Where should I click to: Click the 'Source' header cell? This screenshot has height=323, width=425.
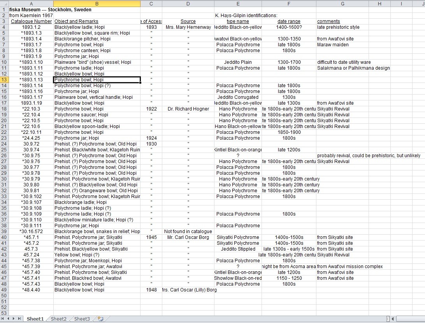(x=188, y=21)
